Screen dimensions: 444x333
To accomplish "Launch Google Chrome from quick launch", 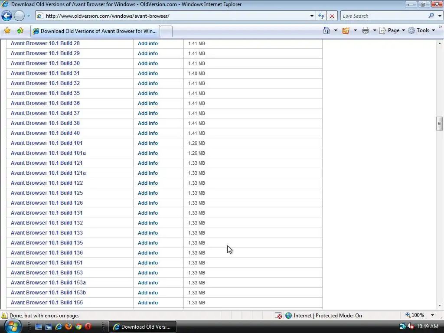I will coord(78,326).
